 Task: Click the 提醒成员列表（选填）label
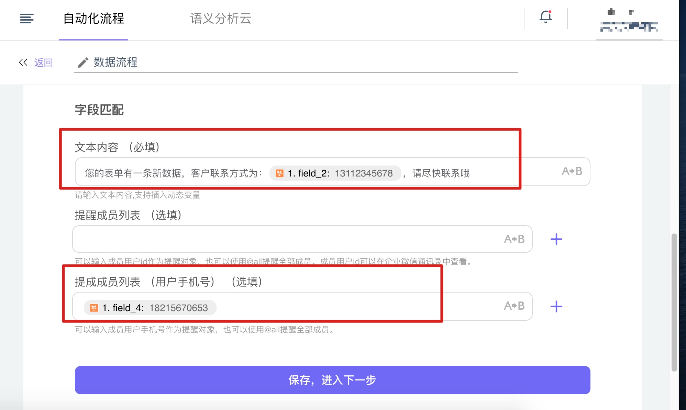(x=129, y=215)
